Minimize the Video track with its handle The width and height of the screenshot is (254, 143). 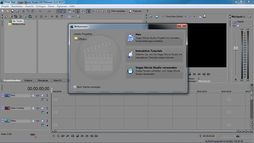point(3,121)
